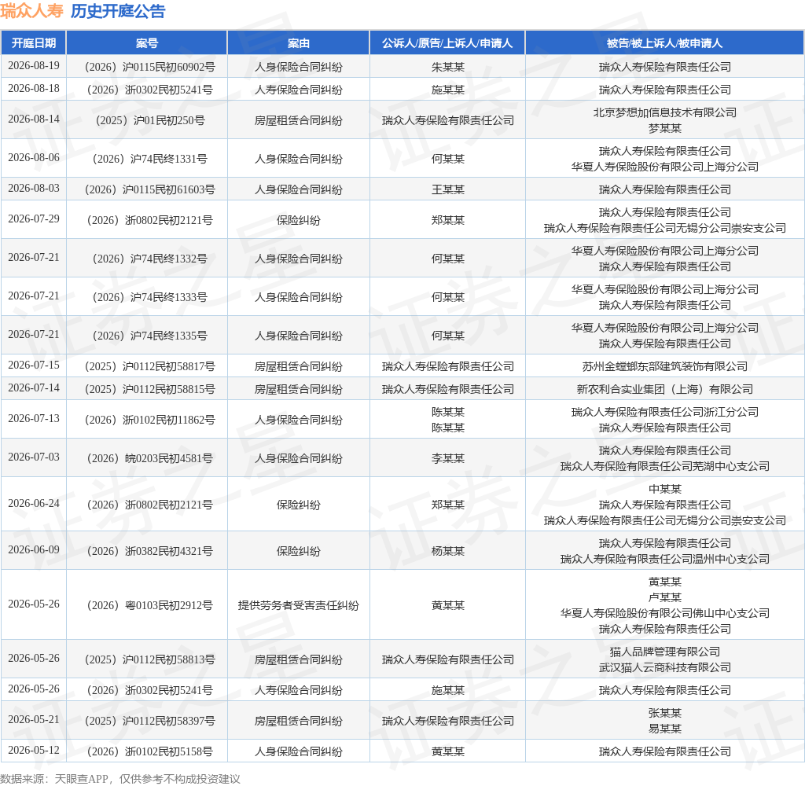Click the 开庭日期 column header
805x786 pixels.
[x=34, y=43]
